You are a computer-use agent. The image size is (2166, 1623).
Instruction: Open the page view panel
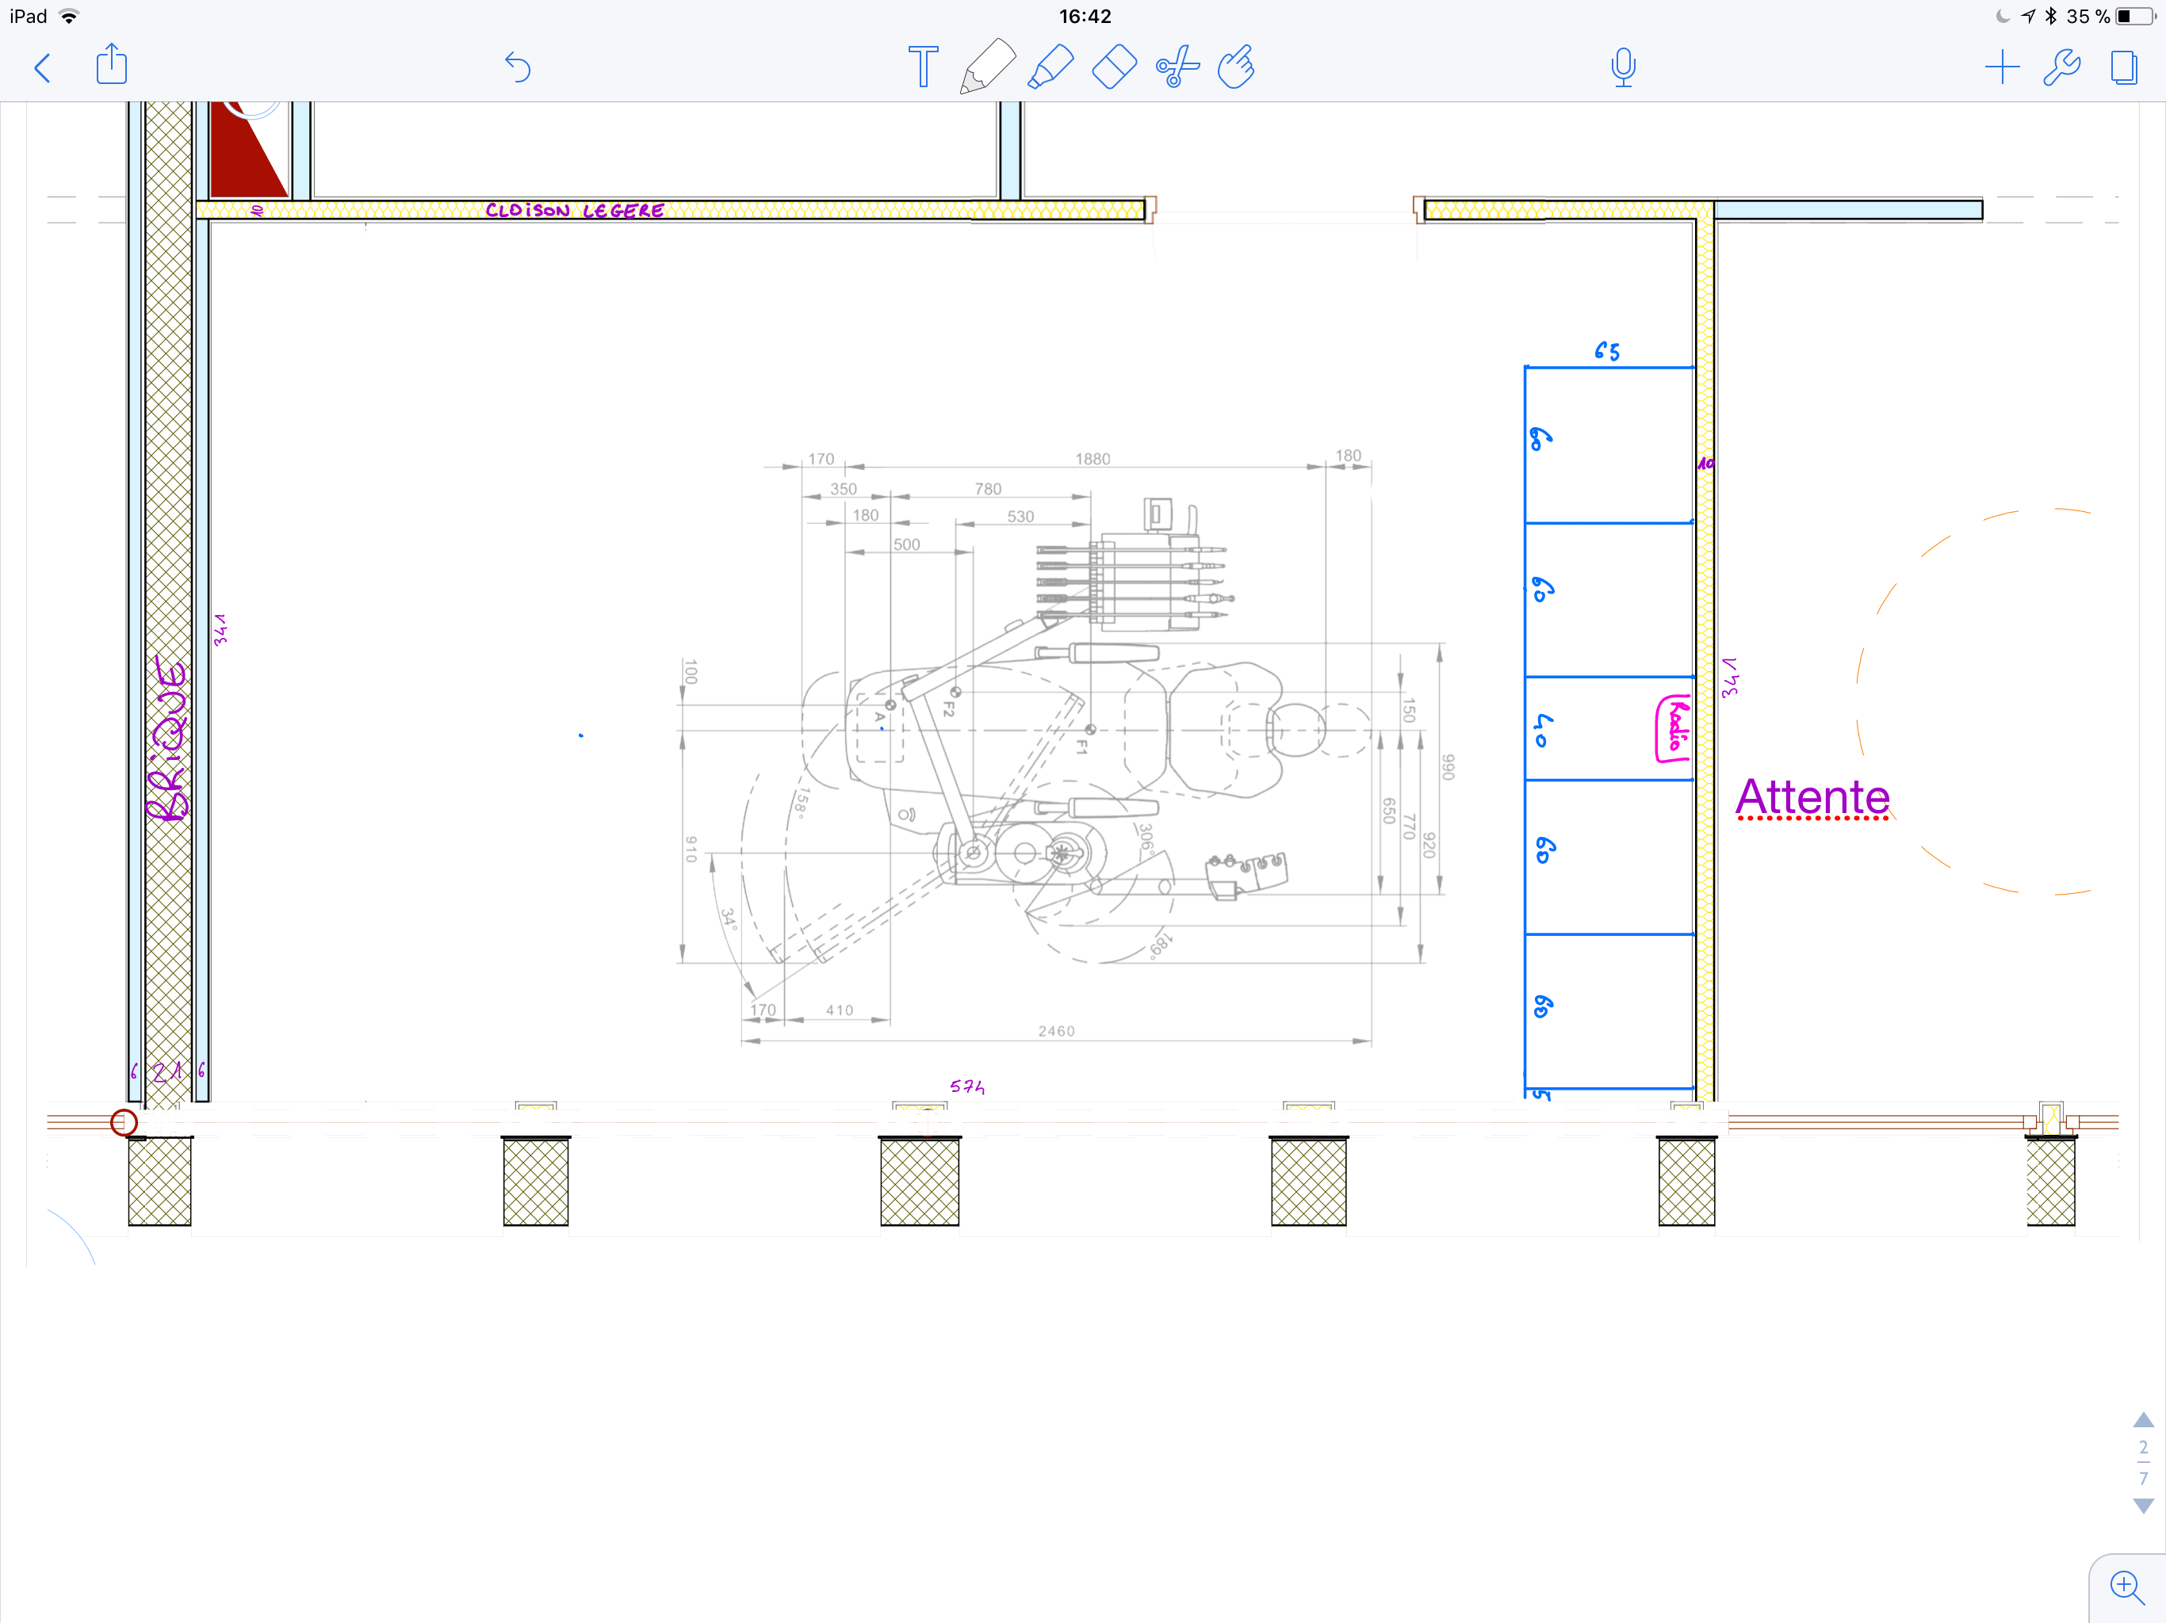2123,67
